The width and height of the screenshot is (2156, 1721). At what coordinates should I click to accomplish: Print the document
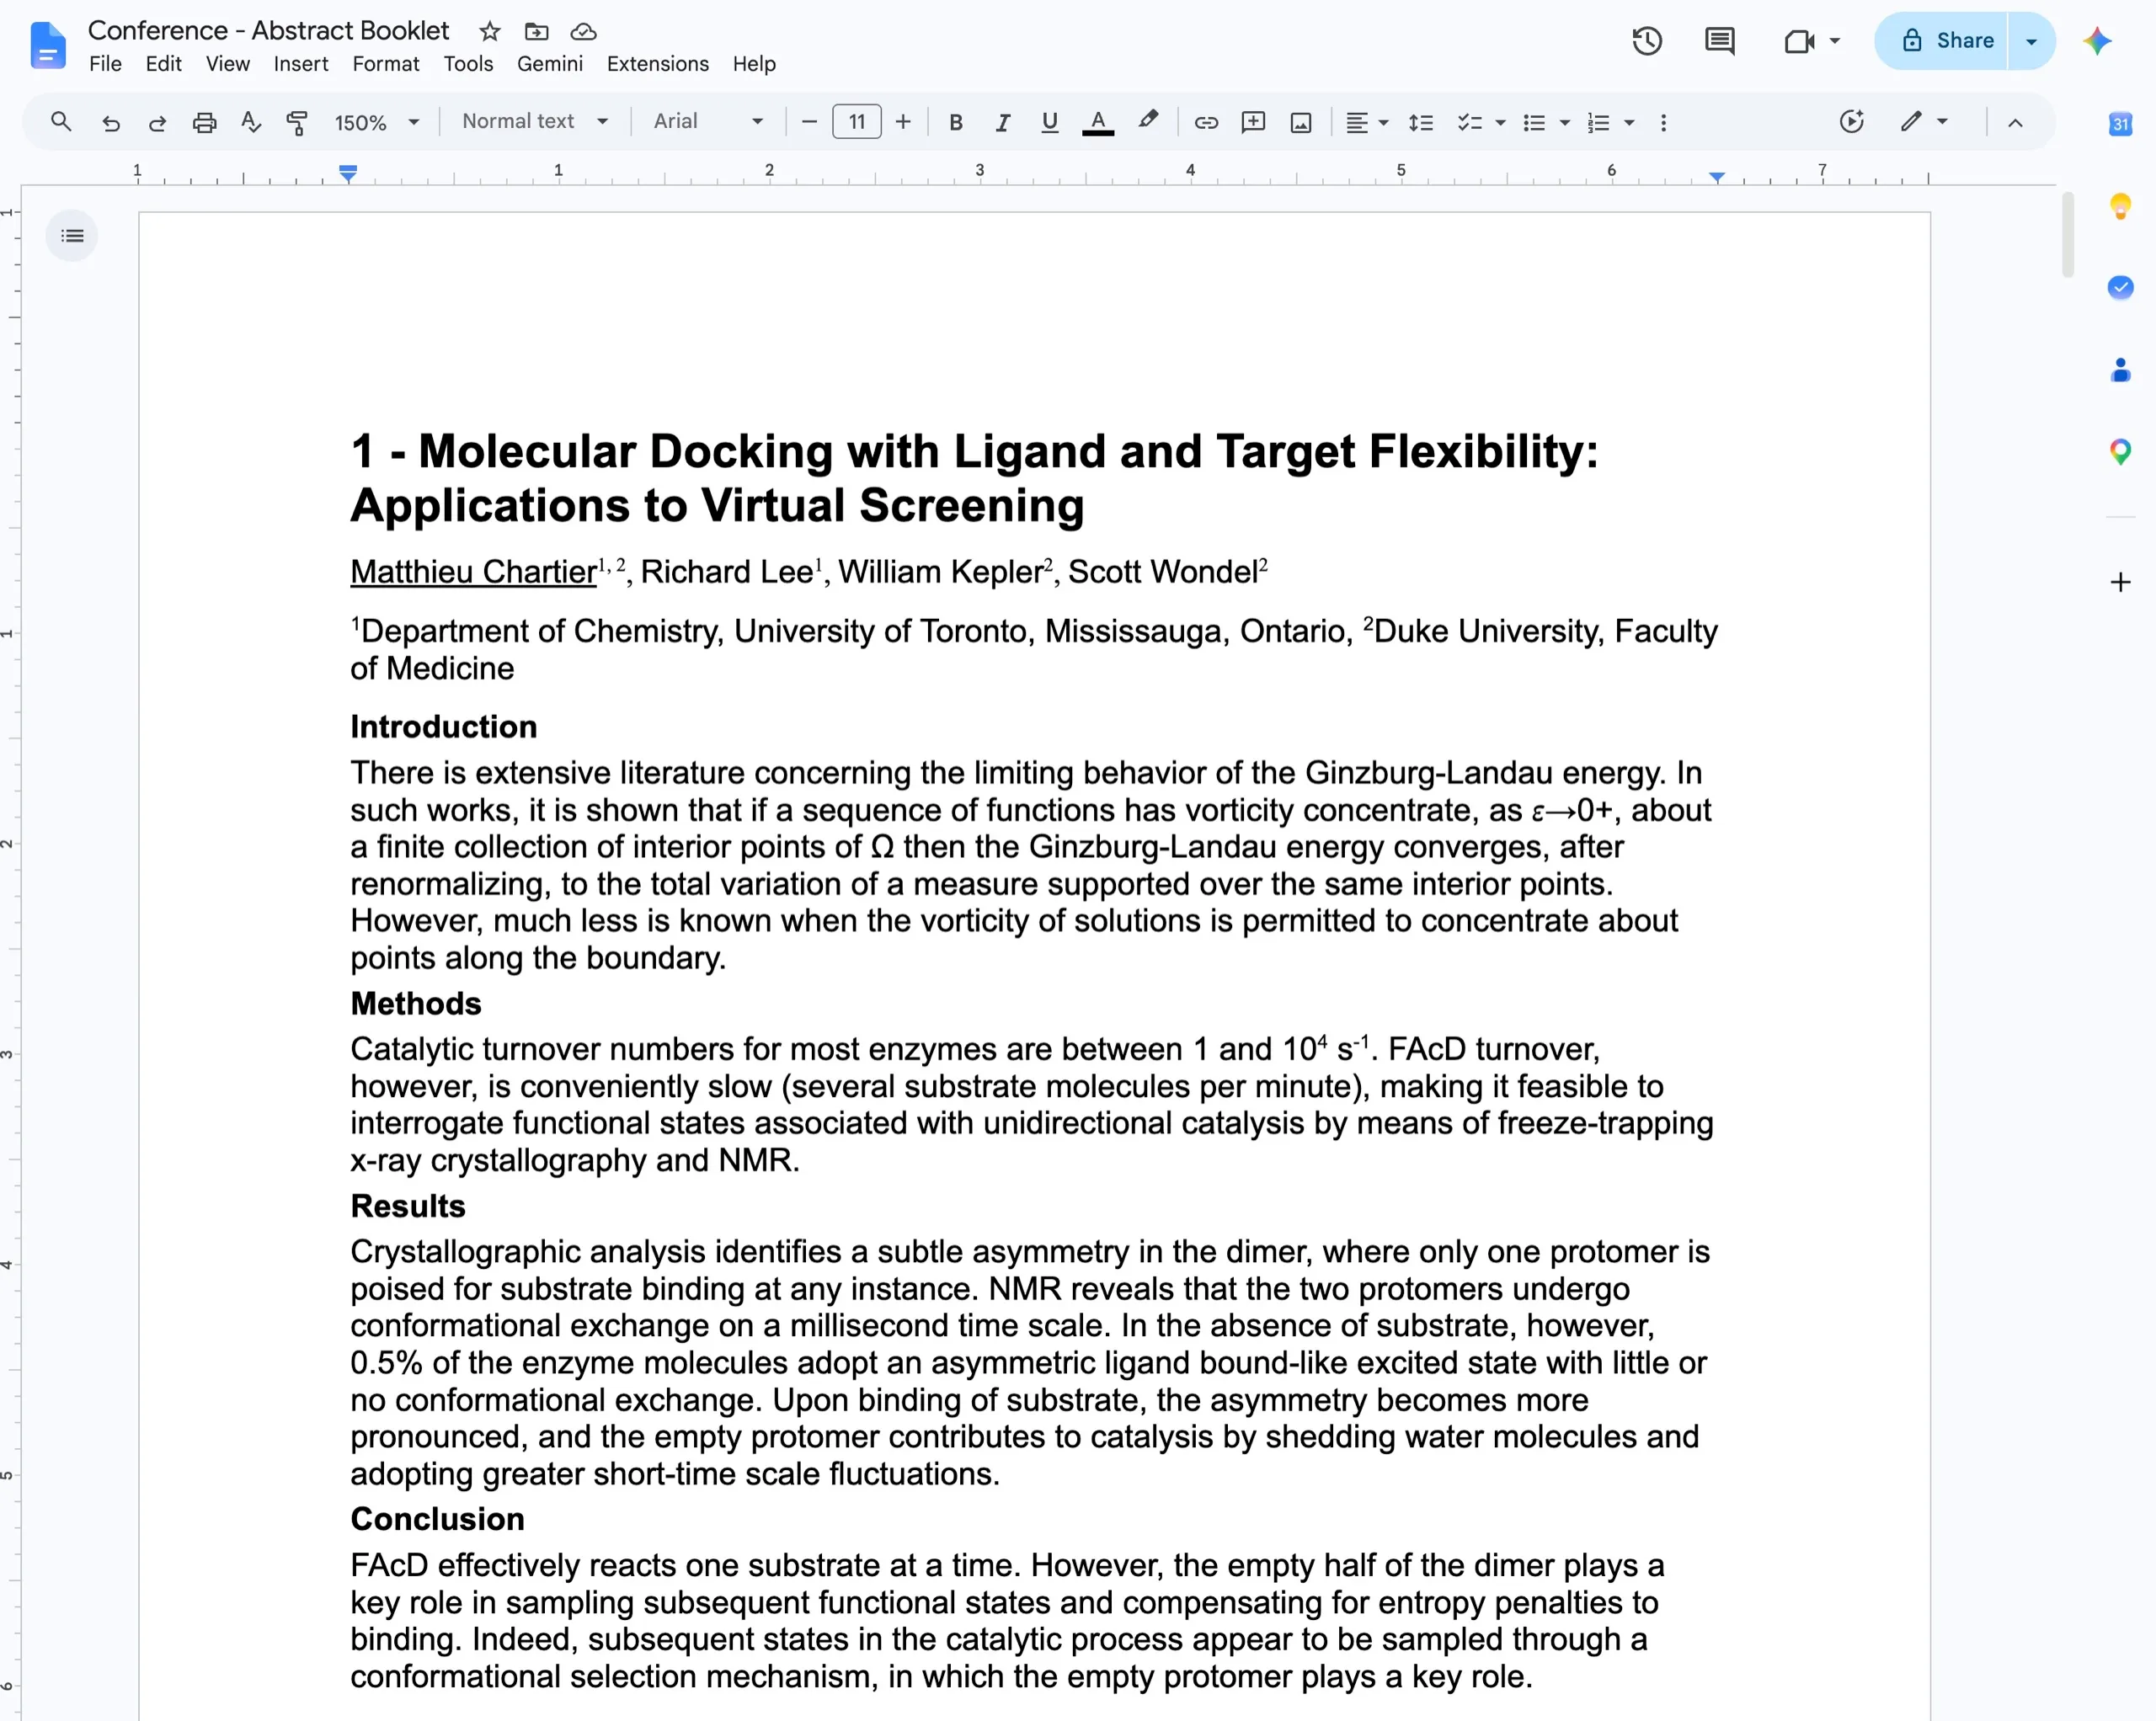[x=204, y=122]
